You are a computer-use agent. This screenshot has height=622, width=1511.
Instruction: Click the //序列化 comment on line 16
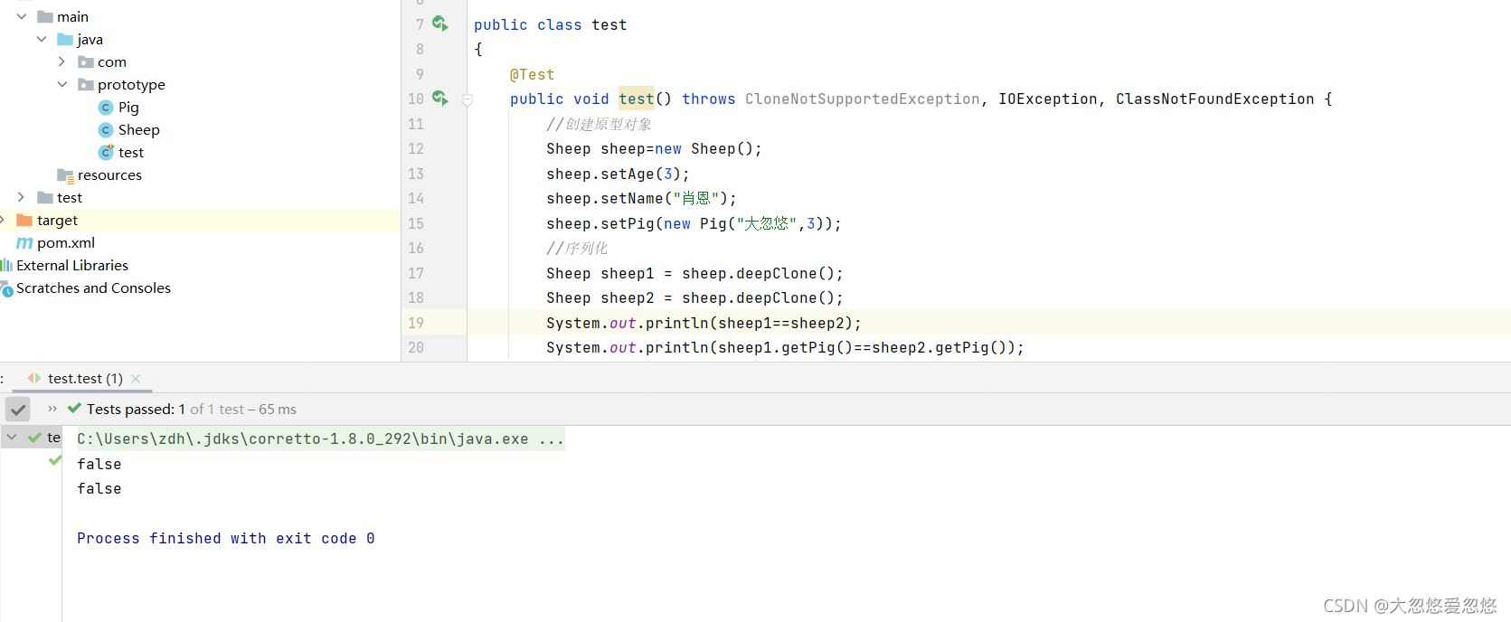pyautogui.click(x=577, y=248)
